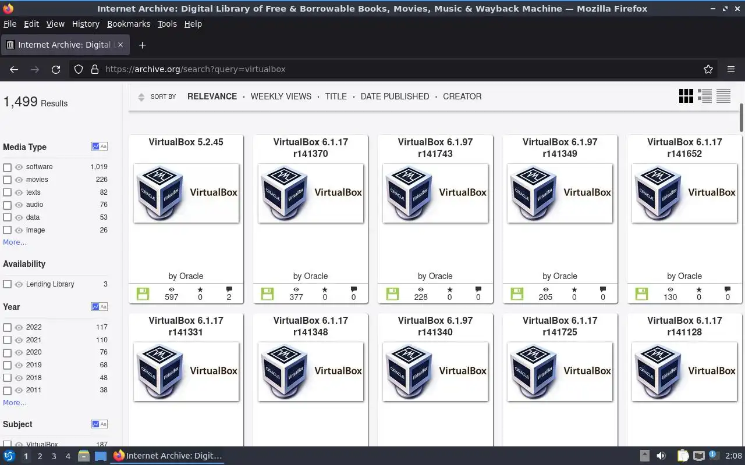Switch to compact list view
The image size is (745, 465).
[723, 96]
